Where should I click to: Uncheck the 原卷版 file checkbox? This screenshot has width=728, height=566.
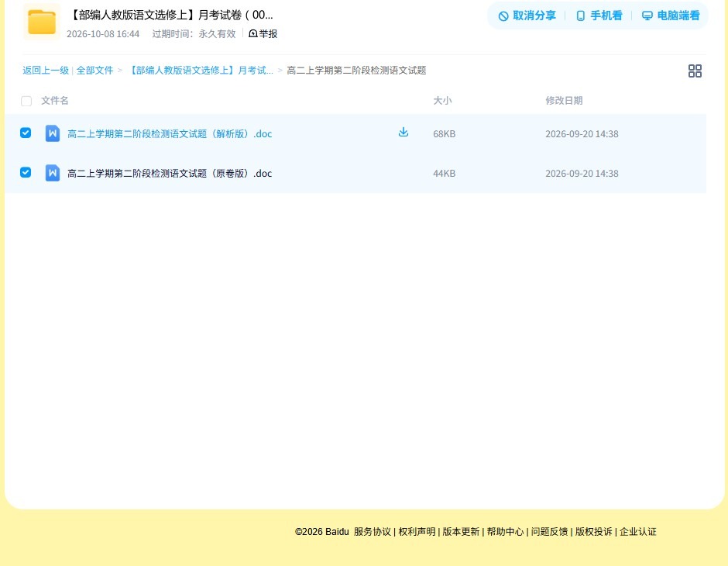(x=26, y=172)
